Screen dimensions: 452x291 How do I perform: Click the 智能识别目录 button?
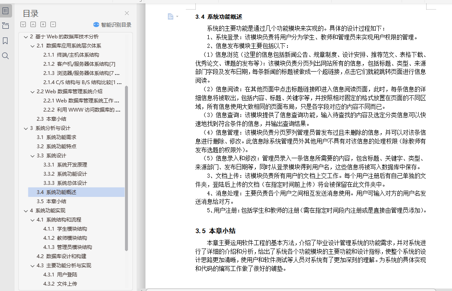pos(112,25)
